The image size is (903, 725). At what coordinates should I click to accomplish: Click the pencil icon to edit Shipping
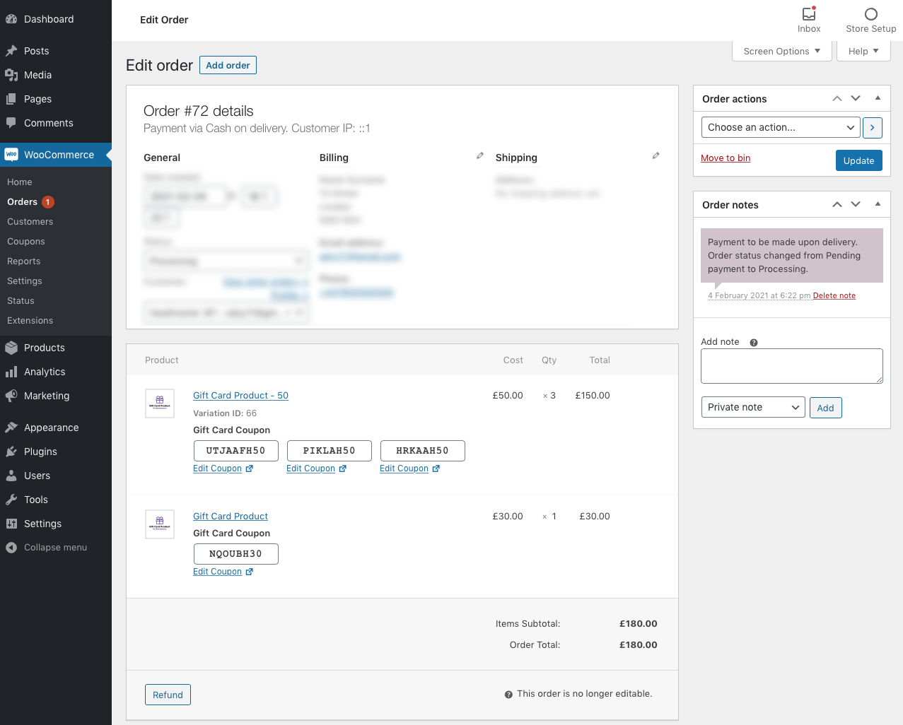[656, 155]
